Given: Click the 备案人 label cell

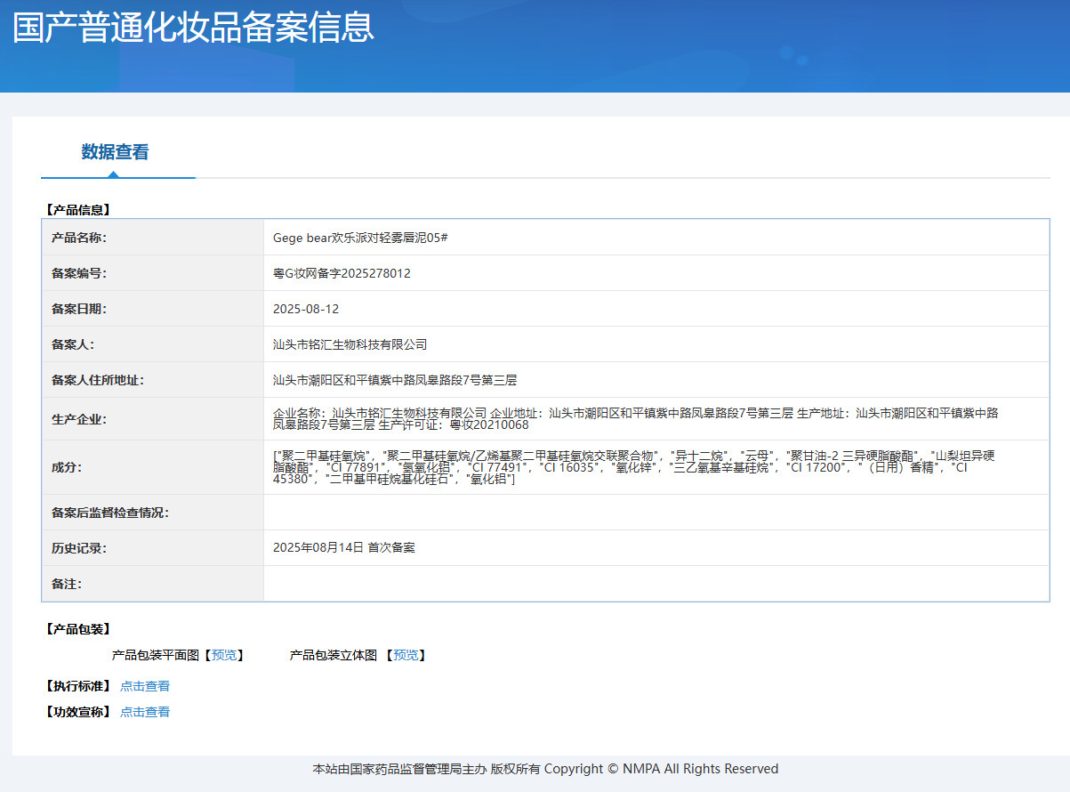Looking at the screenshot, I should coord(153,344).
